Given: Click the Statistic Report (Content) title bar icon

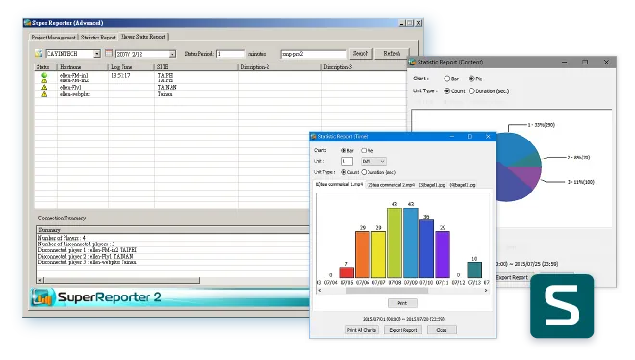Looking at the screenshot, I should [x=412, y=62].
